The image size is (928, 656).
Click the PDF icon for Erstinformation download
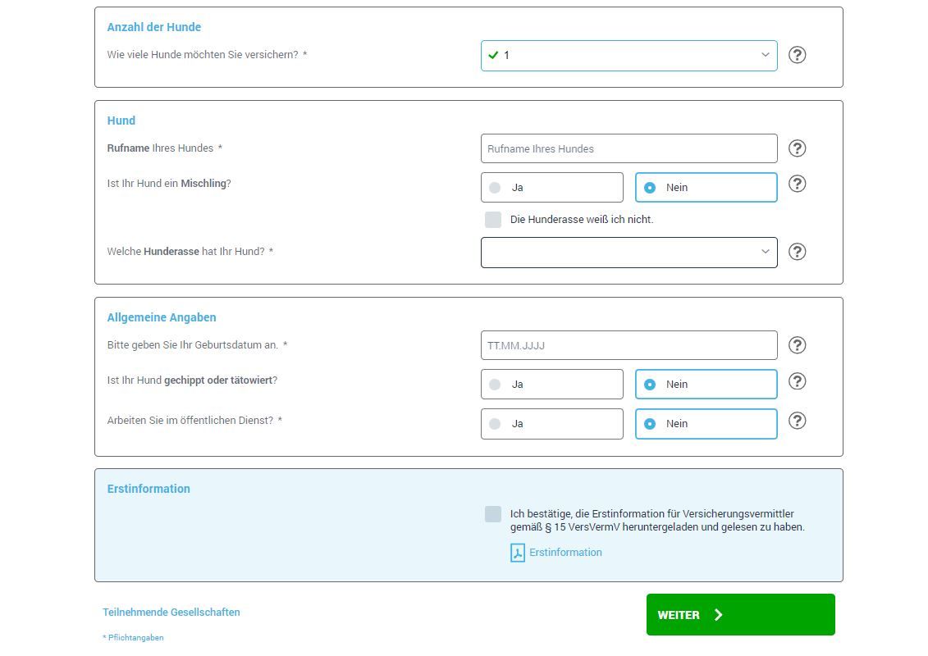(x=518, y=552)
